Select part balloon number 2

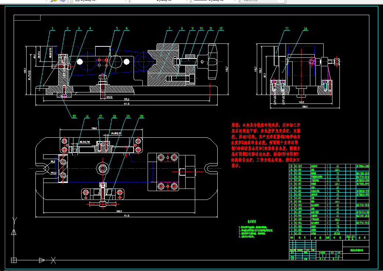(x=68, y=28)
